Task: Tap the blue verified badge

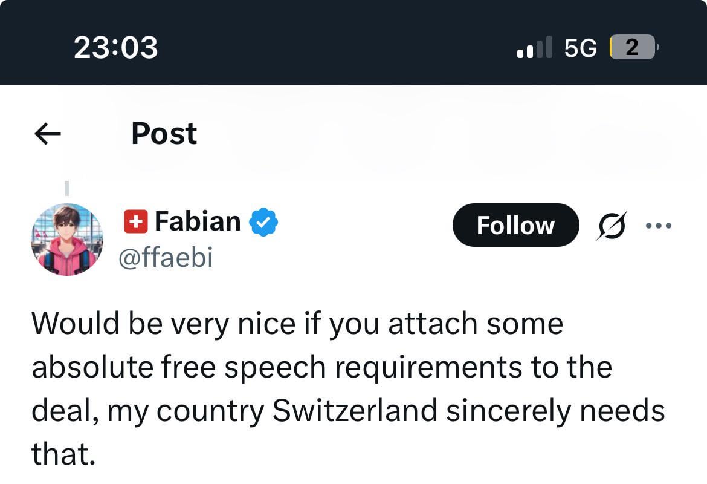Action: click(264, 221)
